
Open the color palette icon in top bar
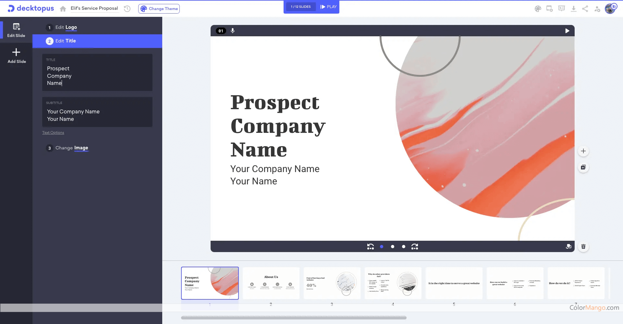(x=538, y=9)
